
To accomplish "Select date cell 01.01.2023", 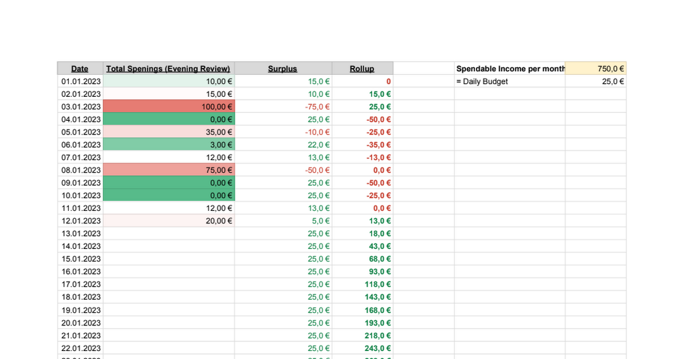I will [80, 81].
